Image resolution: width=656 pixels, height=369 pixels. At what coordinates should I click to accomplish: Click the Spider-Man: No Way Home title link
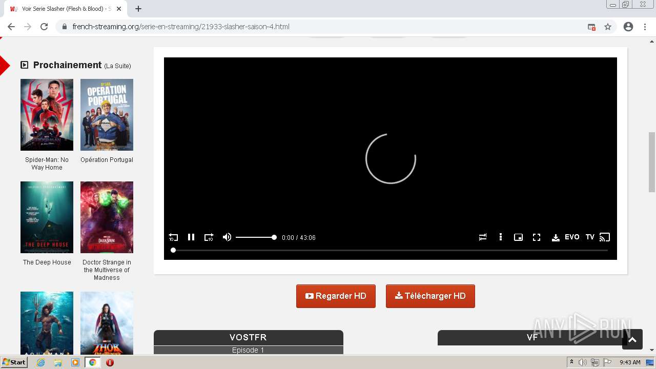click(47, 163)
